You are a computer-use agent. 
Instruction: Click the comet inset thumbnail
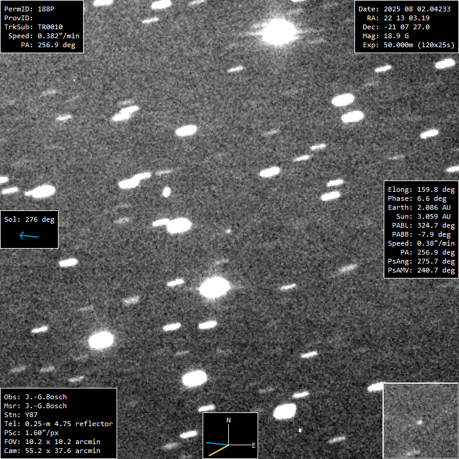coord(421,421)
